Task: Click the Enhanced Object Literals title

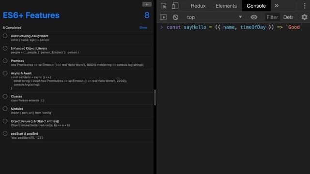Action: coord(29,48)
